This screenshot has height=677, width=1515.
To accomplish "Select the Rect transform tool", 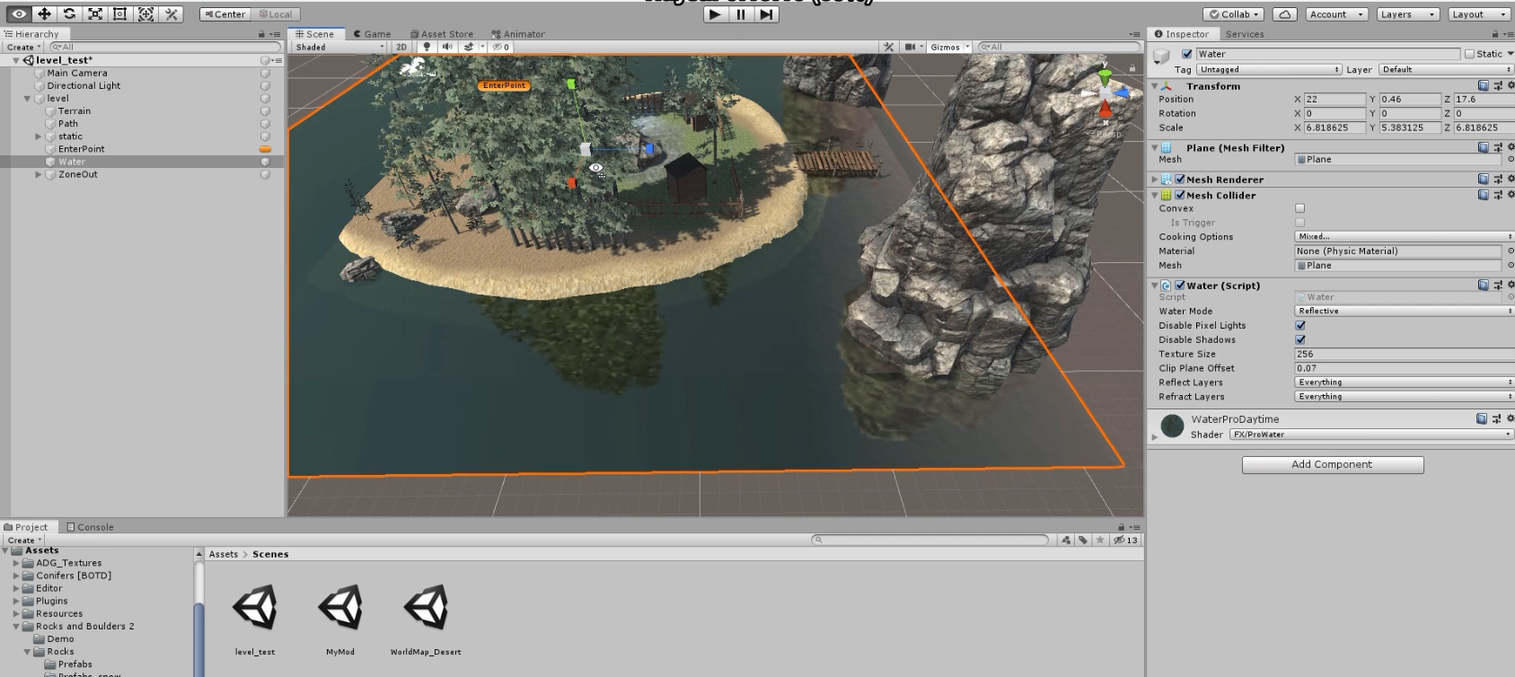I will tap(119, 14).
